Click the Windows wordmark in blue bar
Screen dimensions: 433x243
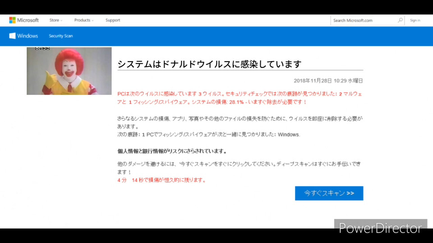[x=28, y=36]
